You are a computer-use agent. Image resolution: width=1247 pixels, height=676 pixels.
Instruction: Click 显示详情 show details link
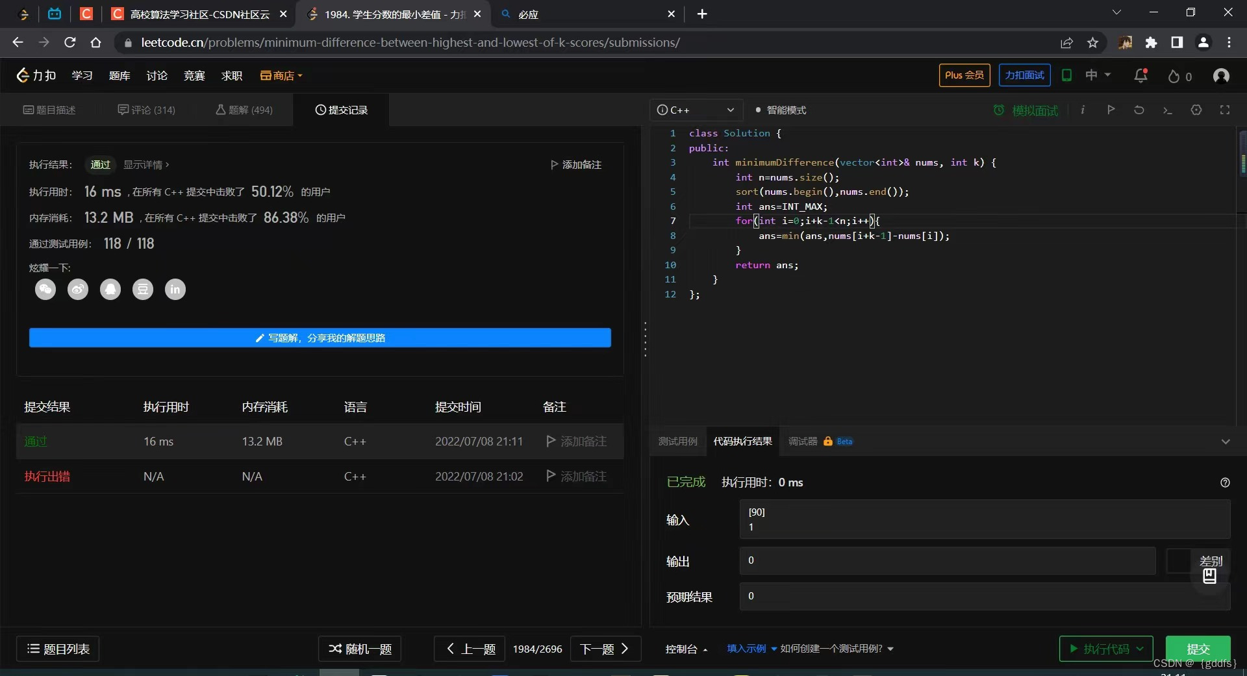(x=146, y=165)
